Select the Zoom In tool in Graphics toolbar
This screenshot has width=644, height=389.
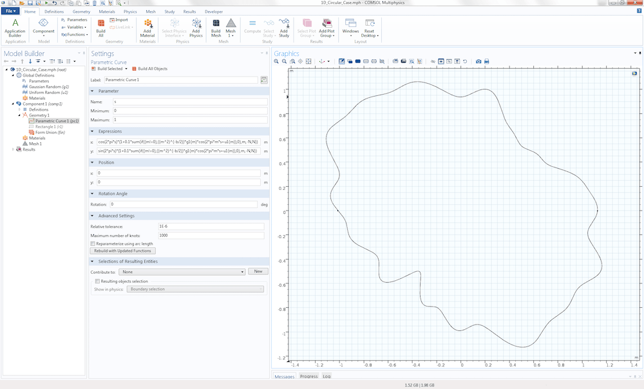(x=275, y=61)
